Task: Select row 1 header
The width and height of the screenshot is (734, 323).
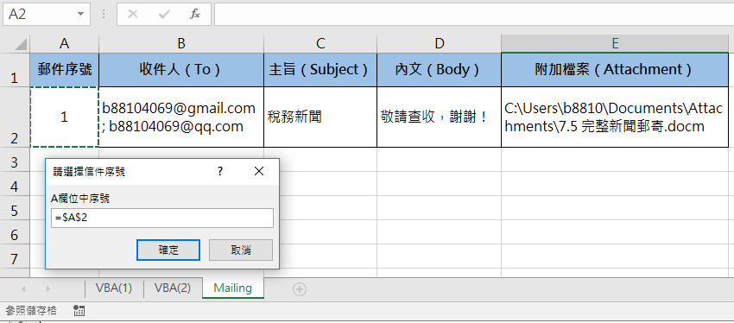Action: pyautogui.click(x=15, y=70)
